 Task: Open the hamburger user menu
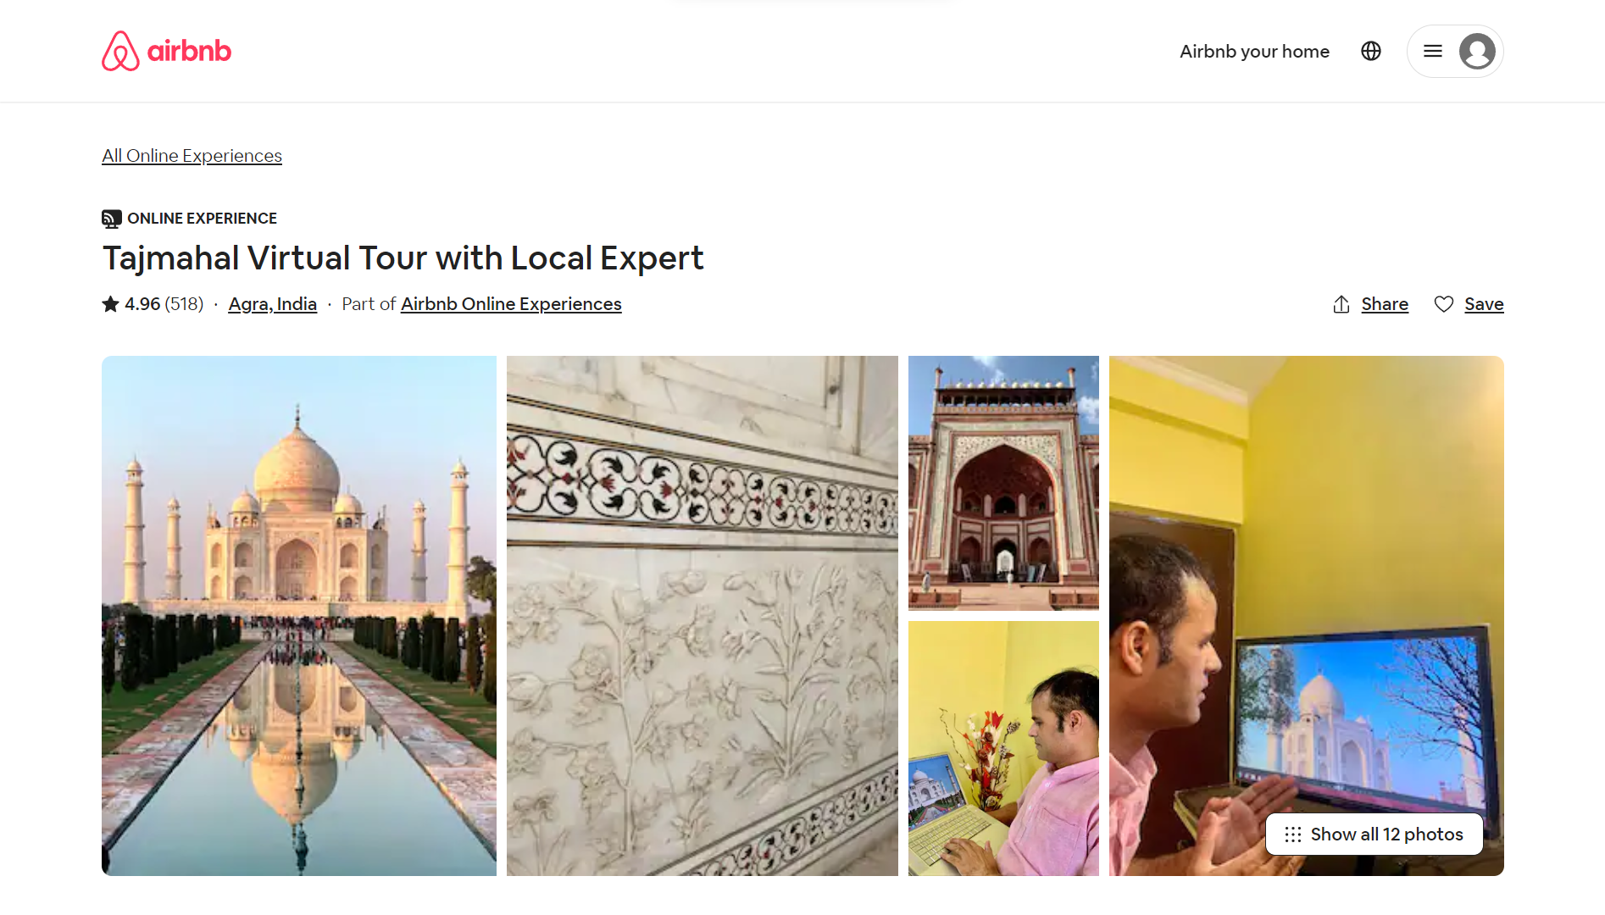pyautogui.click(x=1433, y=51)
